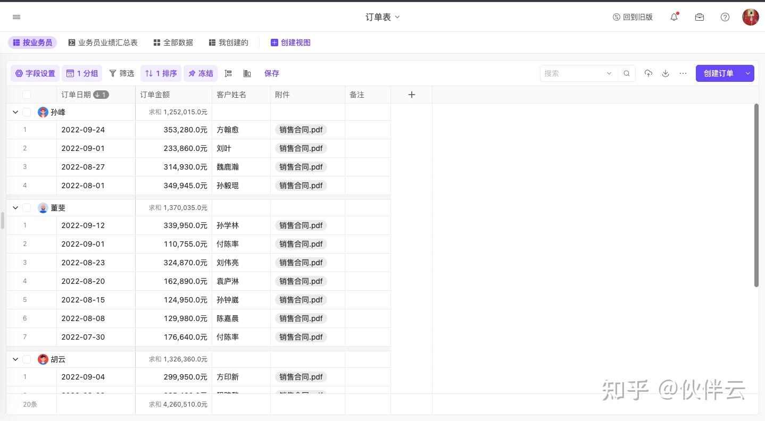Open the 订单表 title dropdown

[x=382, y=17]
